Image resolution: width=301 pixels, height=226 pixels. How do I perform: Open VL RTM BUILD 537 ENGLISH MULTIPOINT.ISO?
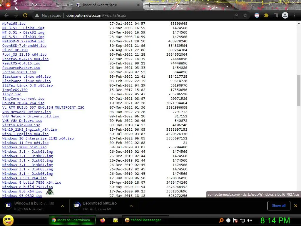(x=43, y=108)
